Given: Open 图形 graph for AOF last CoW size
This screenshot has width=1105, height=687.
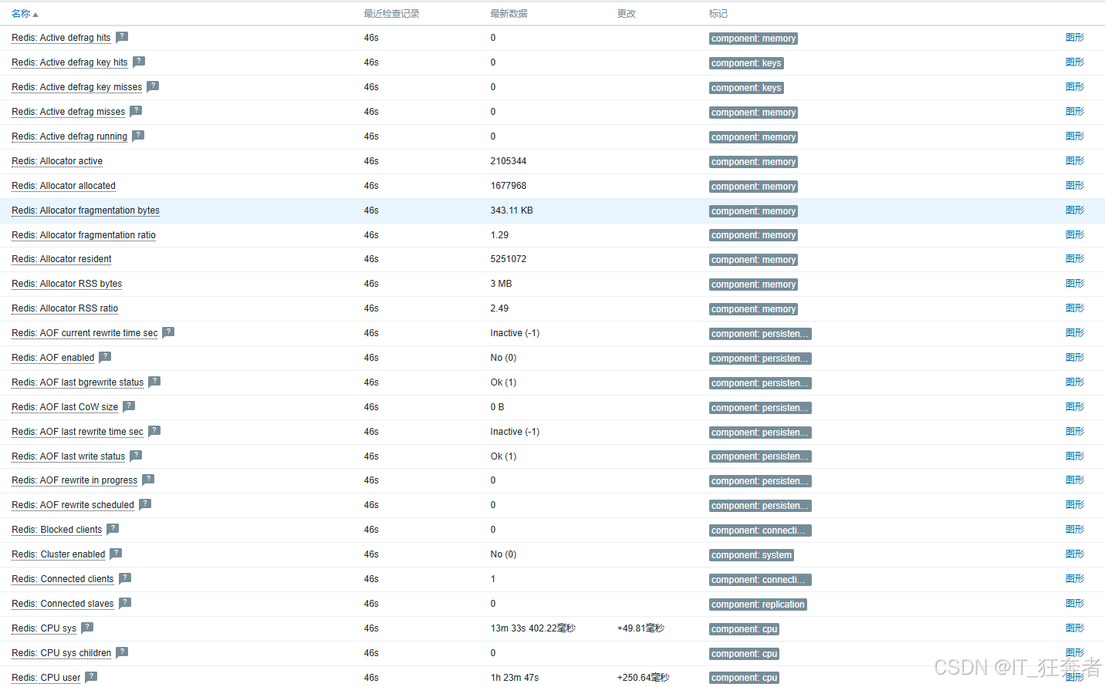Looking at the screenshot, I should click(x=1075, y=407).
